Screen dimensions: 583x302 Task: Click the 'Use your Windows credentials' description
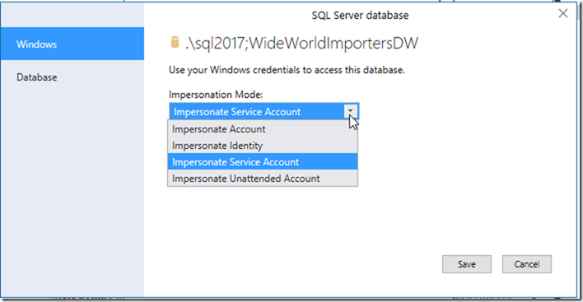[x=287, y=70]
